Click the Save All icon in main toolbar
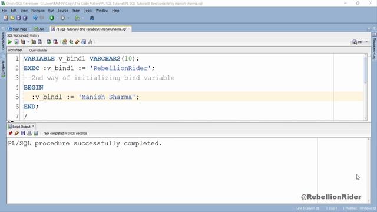 point(25,18)
